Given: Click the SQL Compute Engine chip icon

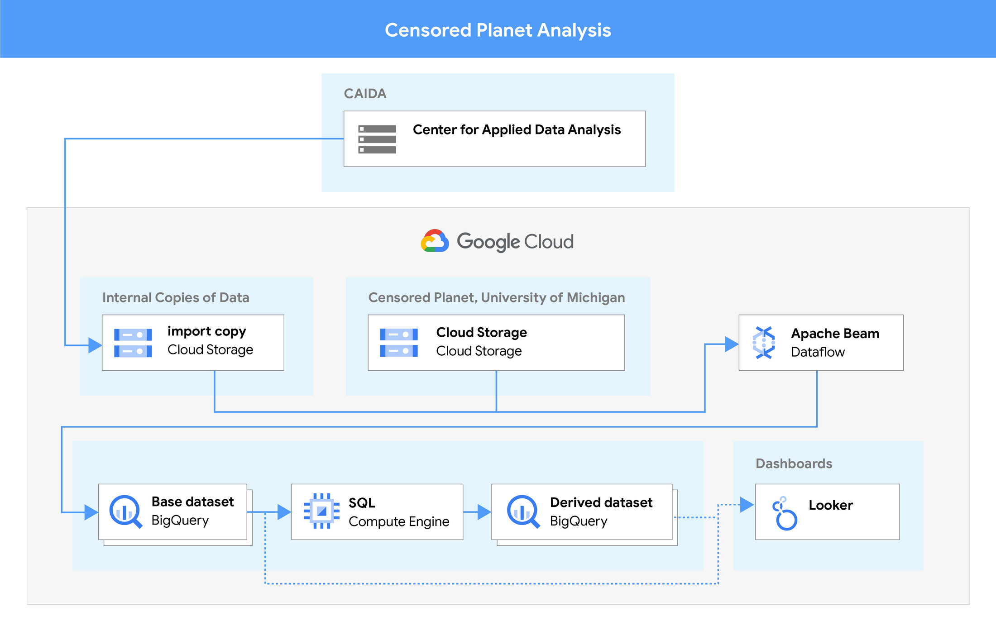Looking at the screenshot, I should (322, 511).
